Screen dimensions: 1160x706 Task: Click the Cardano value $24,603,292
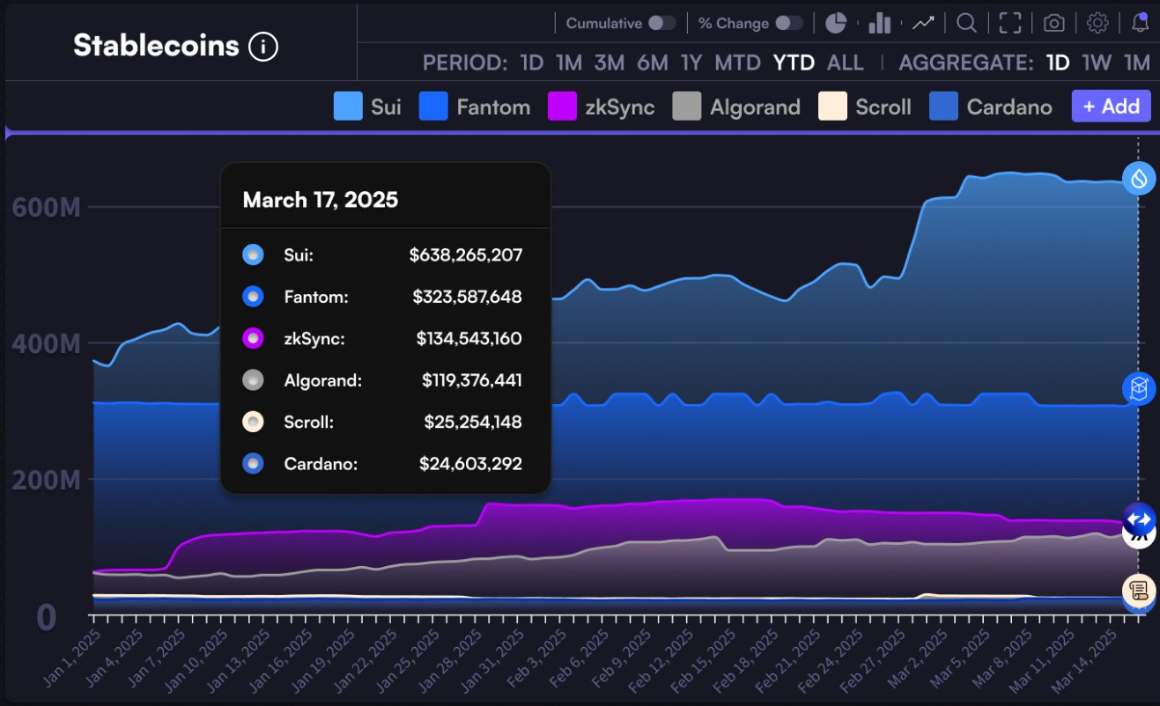tap(471, 463)
